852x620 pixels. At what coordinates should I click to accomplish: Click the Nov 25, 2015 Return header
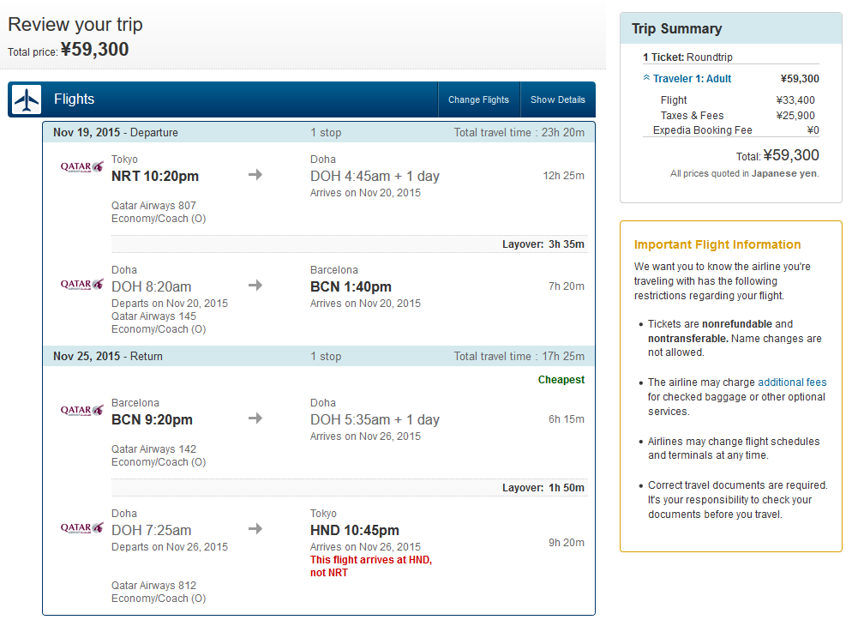[108, 357]
